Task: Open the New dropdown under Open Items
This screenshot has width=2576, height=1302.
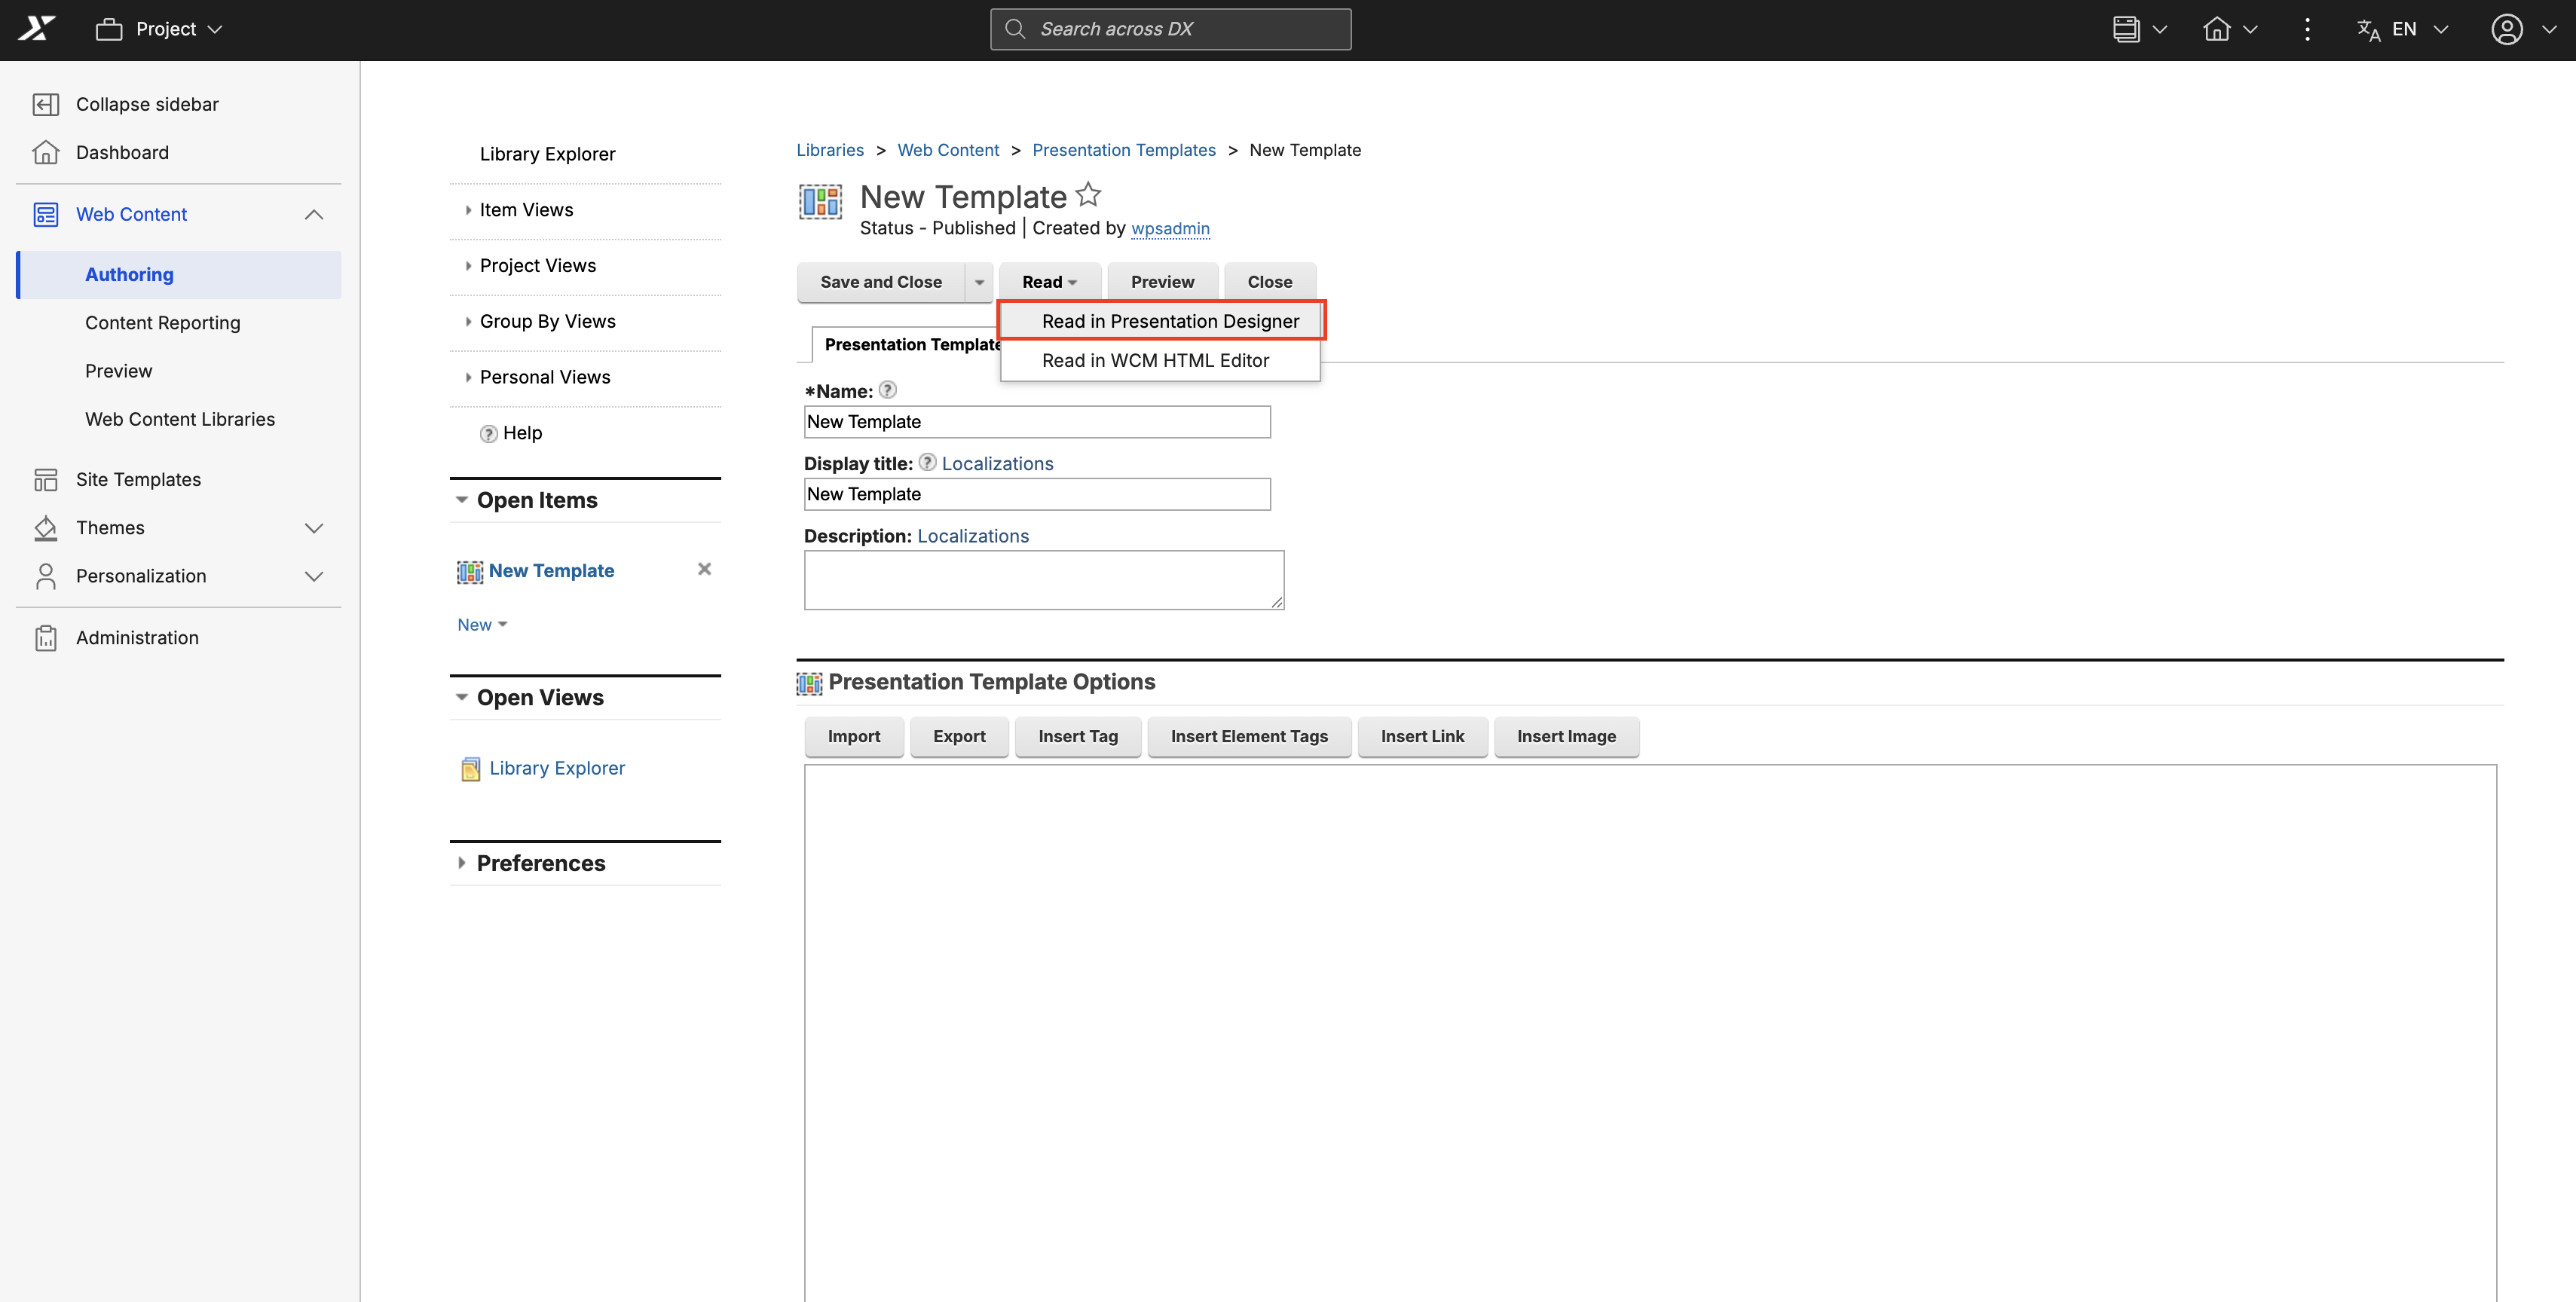Action: (482, 624)
